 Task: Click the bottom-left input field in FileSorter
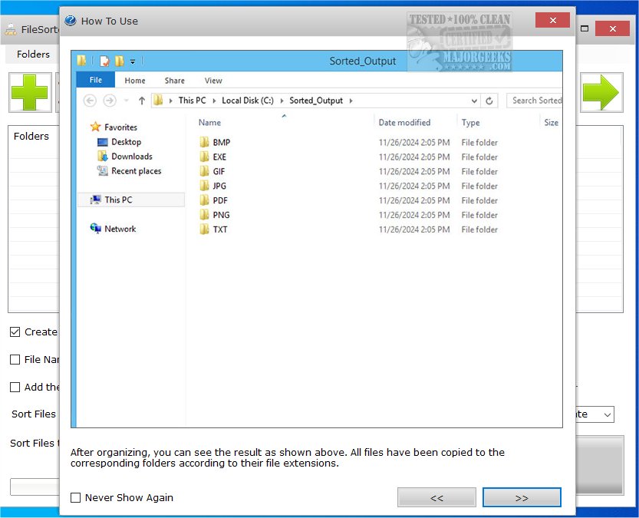click(35, 487)
